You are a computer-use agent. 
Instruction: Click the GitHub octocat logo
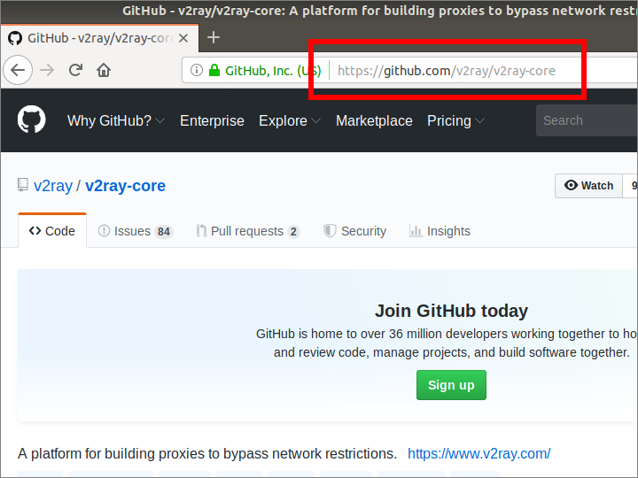32,120
